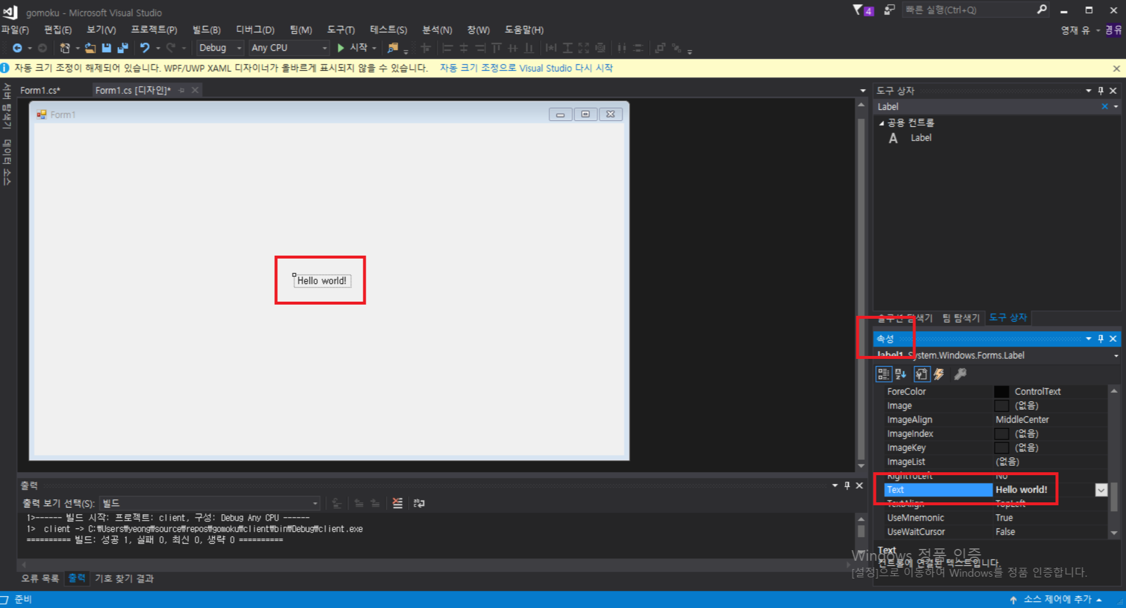Image resolution: width=1126 pixels, height=608 pixels.
Task: Click the Hello world! label on Form1
Action: point(322,281)
